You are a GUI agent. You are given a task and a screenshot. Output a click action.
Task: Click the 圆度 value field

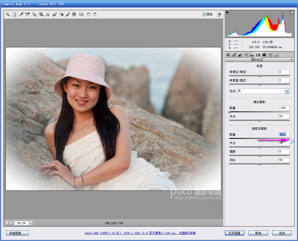point(284,151)
